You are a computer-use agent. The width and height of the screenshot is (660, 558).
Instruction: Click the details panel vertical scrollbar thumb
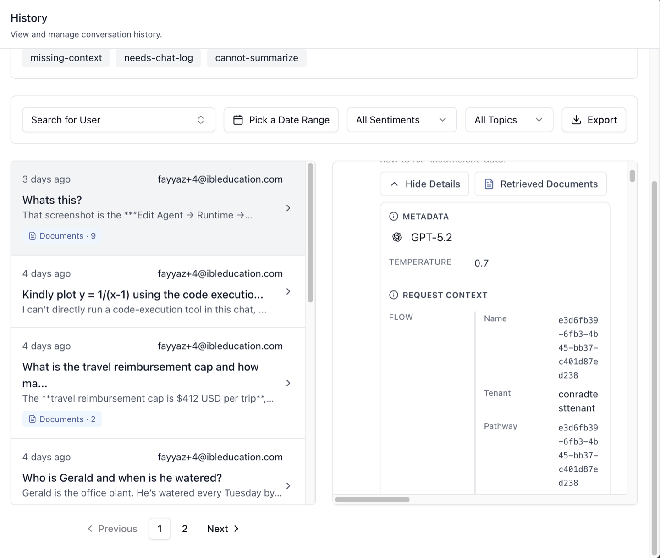click(x=632, y=176)
